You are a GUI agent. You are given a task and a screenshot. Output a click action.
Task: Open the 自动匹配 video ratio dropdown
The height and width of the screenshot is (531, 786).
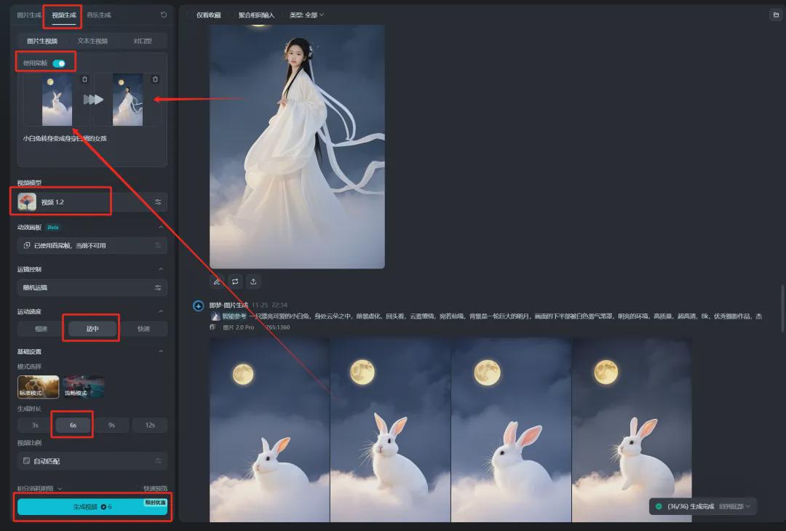[92, 460]
